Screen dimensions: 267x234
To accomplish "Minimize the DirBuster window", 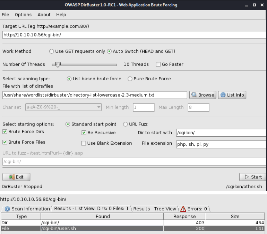I will click(247, 5).
